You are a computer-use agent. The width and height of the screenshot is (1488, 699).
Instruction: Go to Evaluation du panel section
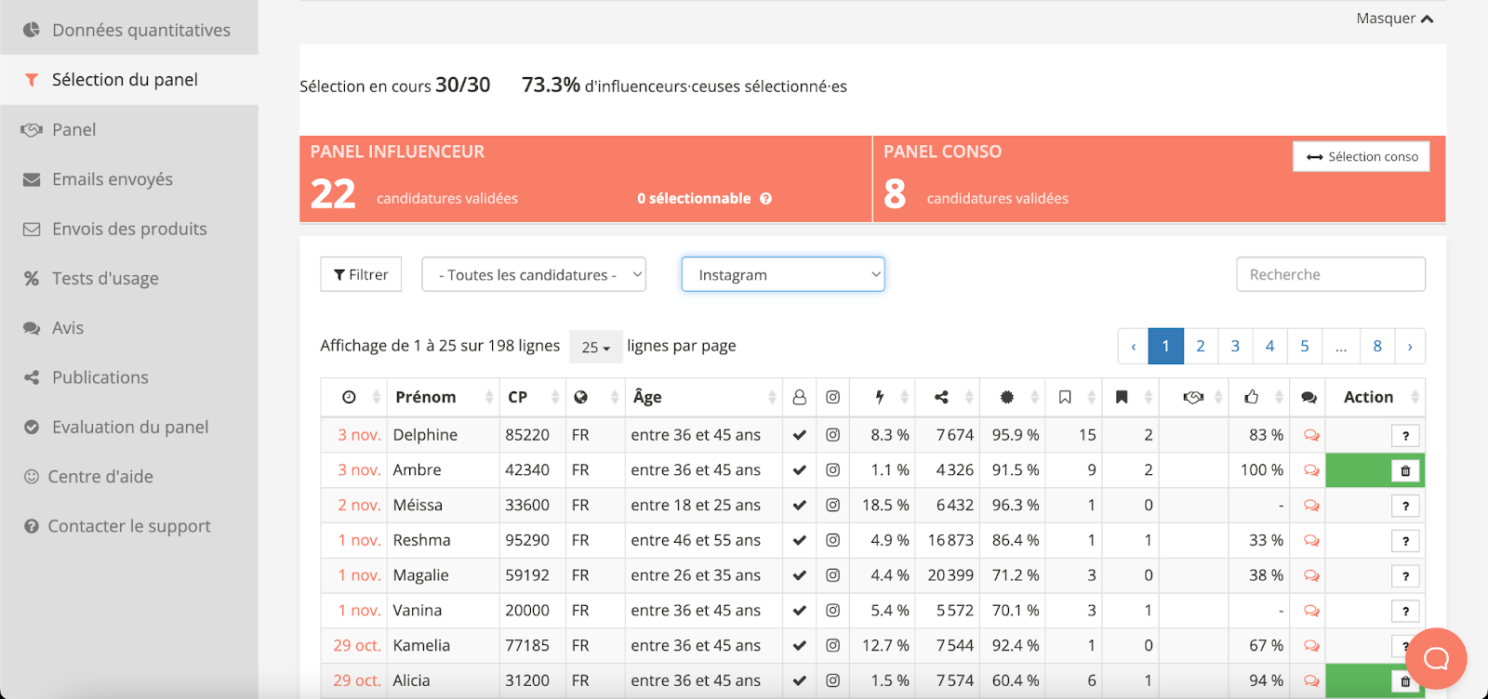130,427
